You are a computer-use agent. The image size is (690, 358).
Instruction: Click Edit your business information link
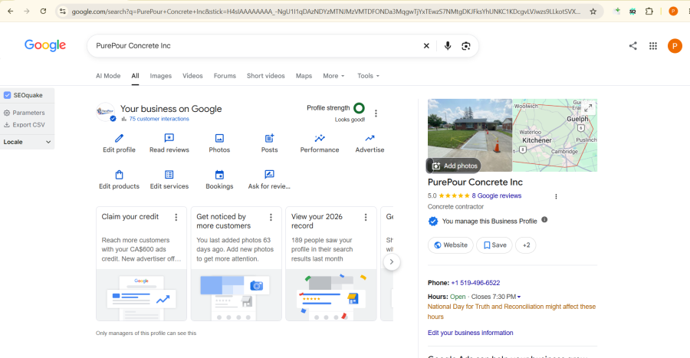coord(471,333)
